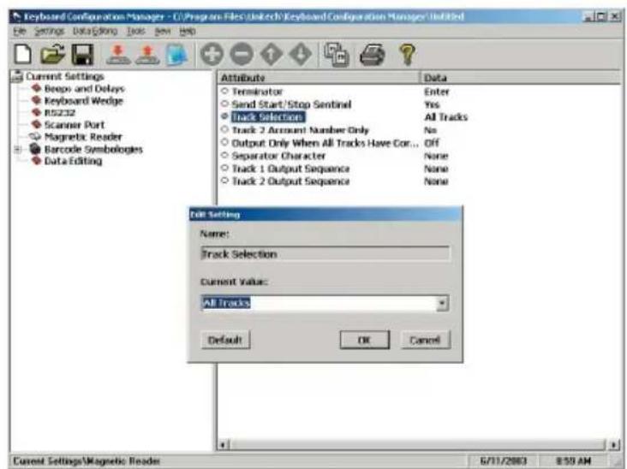The width and height of the screenshot is (627, 469).
Task: Open the Tools menu
Action: pyautogui.click(x=136, y=31)
